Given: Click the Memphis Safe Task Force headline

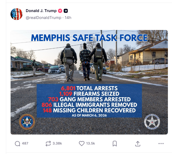Looking at the screenshot, I should click(x=89, y=38).
